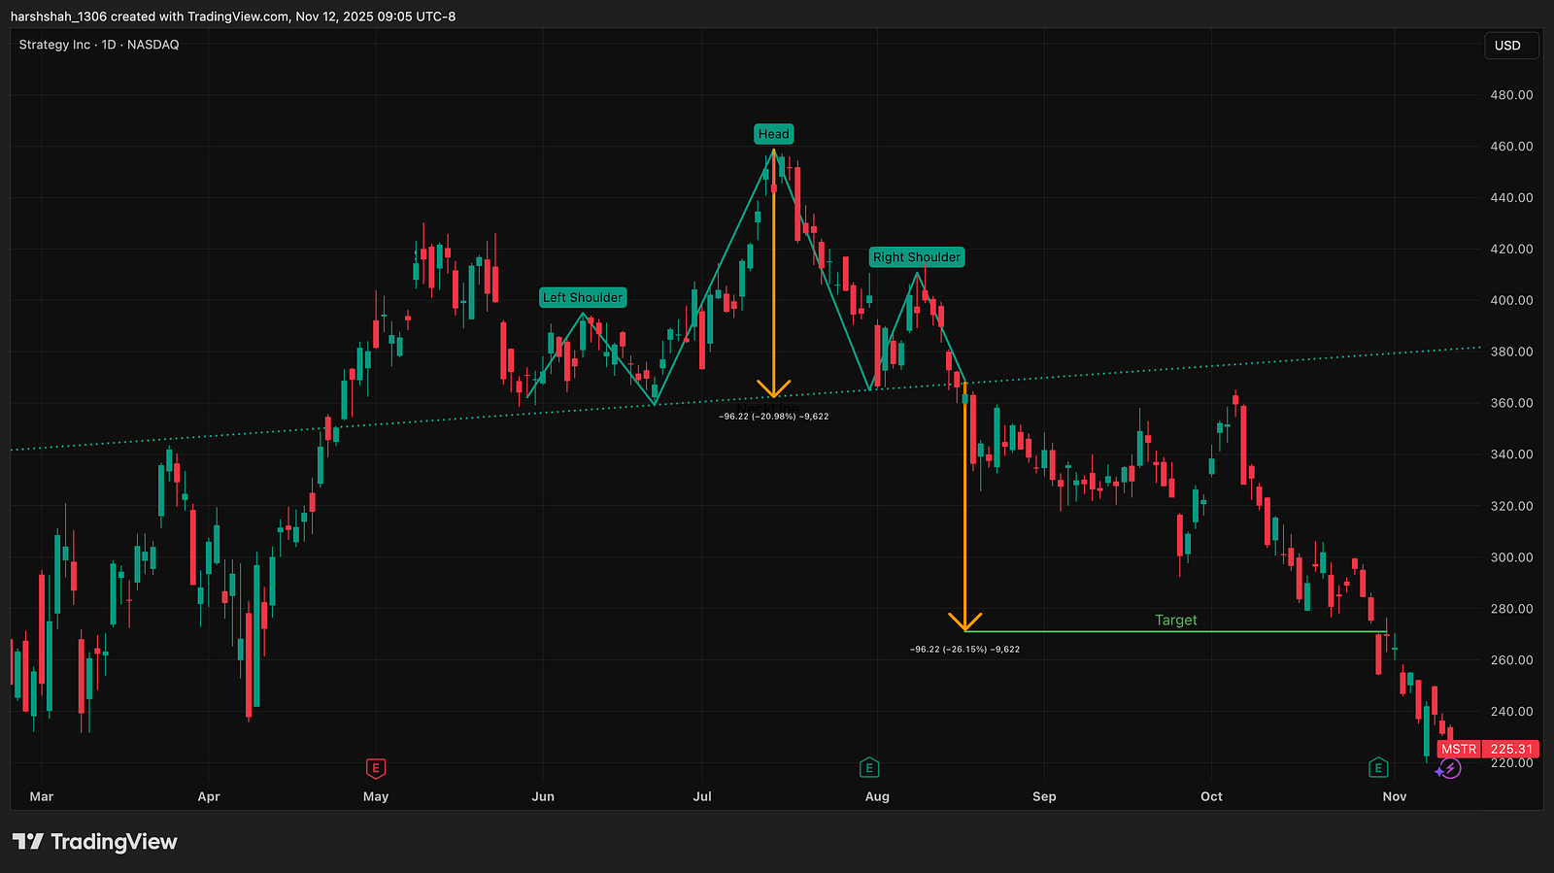Click the green earnings marker near Aug
The image size is (1554, 873).
click(x=869, y=768)
